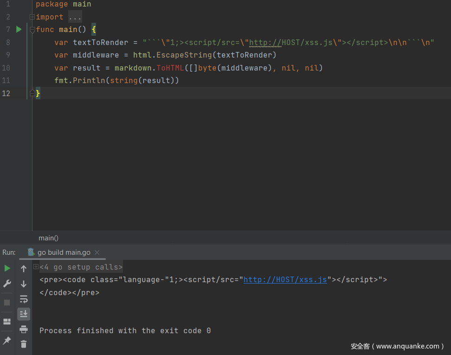Click the folded go setup calls text
The width and height of the screenshot is (451, 355).
pyautogui.click(x=81, y=267)
